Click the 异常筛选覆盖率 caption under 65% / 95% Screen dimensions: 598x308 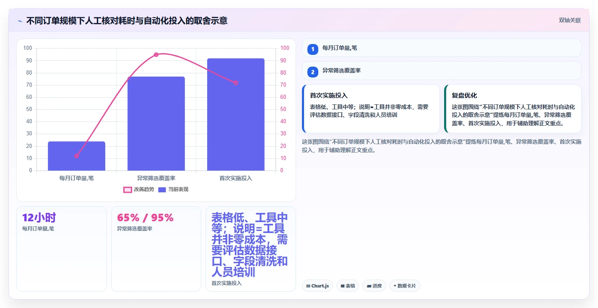(135, 229)
